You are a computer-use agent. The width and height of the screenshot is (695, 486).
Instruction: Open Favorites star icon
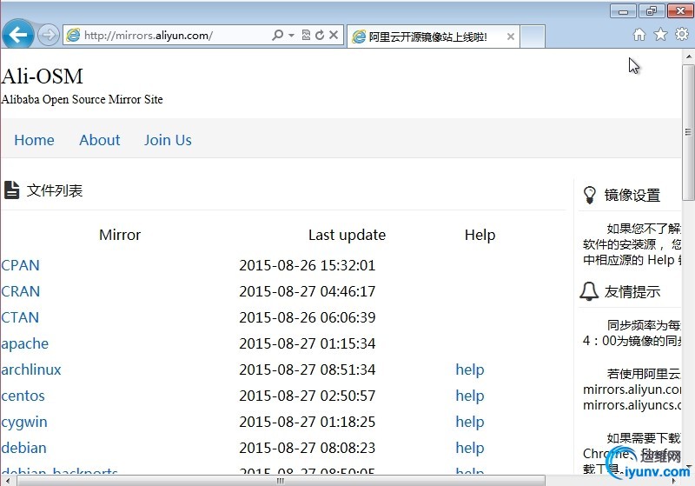[x=660, y=35]
